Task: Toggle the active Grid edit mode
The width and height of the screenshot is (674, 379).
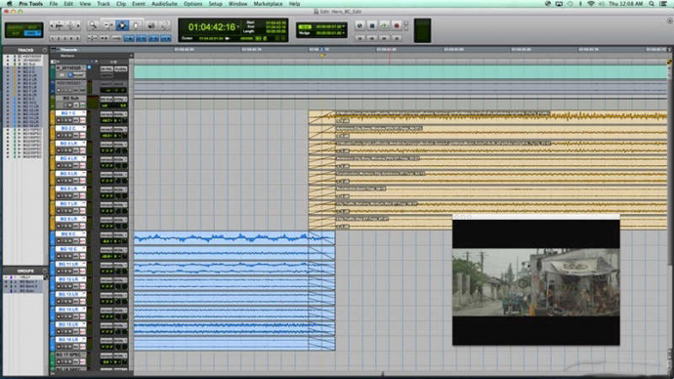Action: pos(32,33)
